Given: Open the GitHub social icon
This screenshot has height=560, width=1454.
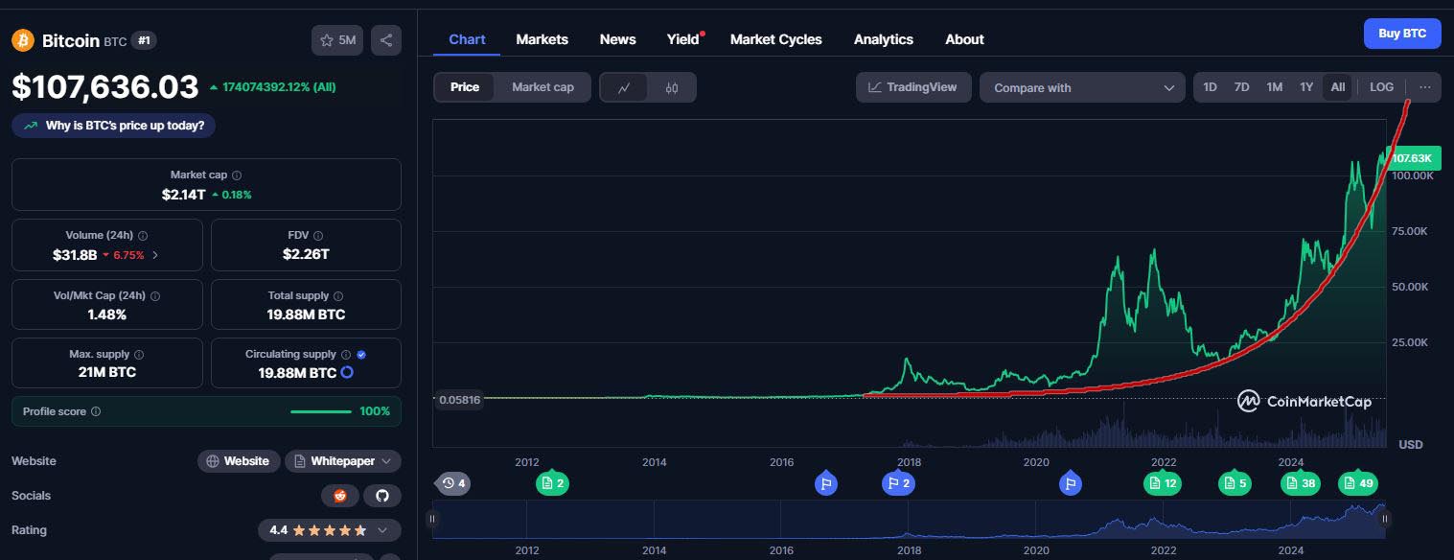Looking at the screenshot, I should pyautogui.click(x=382, y=496).
